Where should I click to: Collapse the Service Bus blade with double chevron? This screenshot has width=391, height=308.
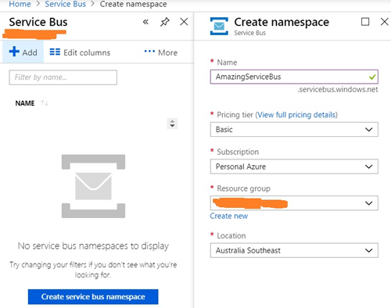coord(145,22)
